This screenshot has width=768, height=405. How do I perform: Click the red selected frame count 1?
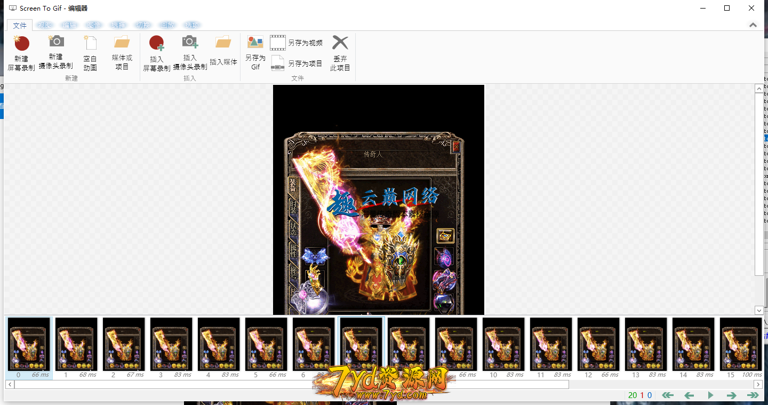(642, 395)
